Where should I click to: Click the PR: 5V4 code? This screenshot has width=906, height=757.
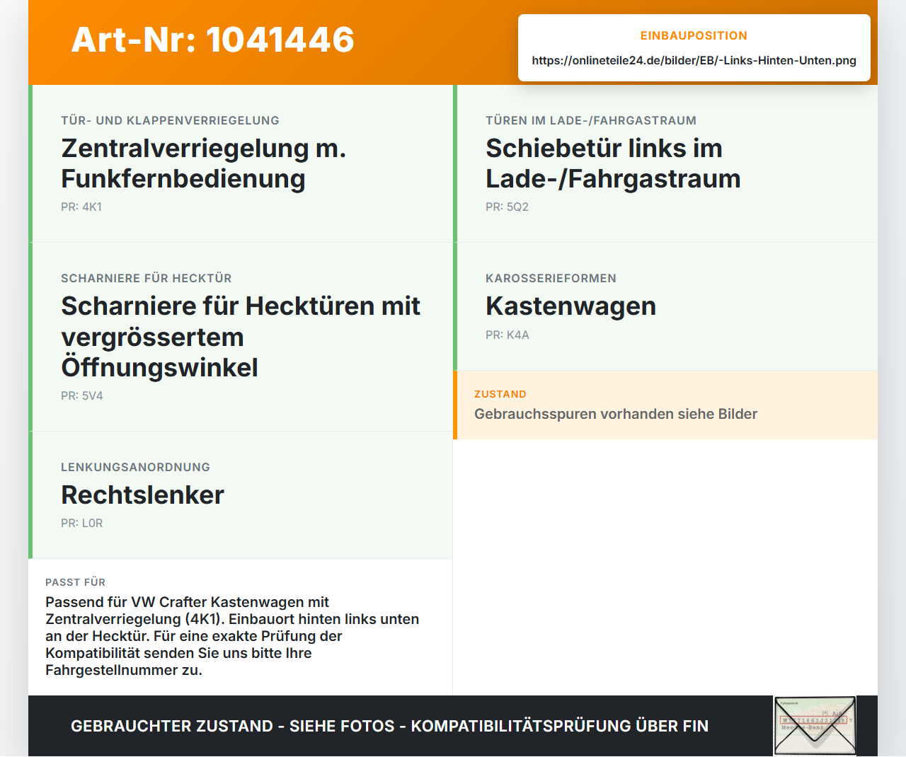(82, 395)
